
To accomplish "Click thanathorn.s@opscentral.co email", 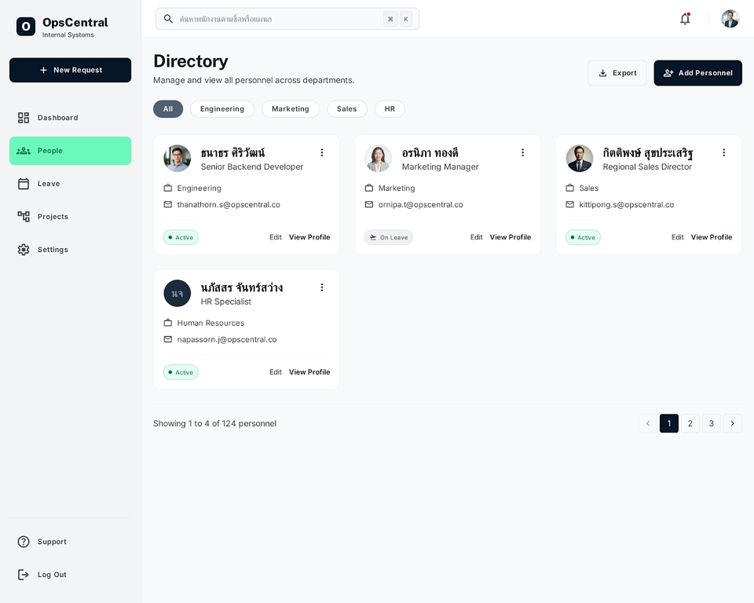I will pos(229,205).
